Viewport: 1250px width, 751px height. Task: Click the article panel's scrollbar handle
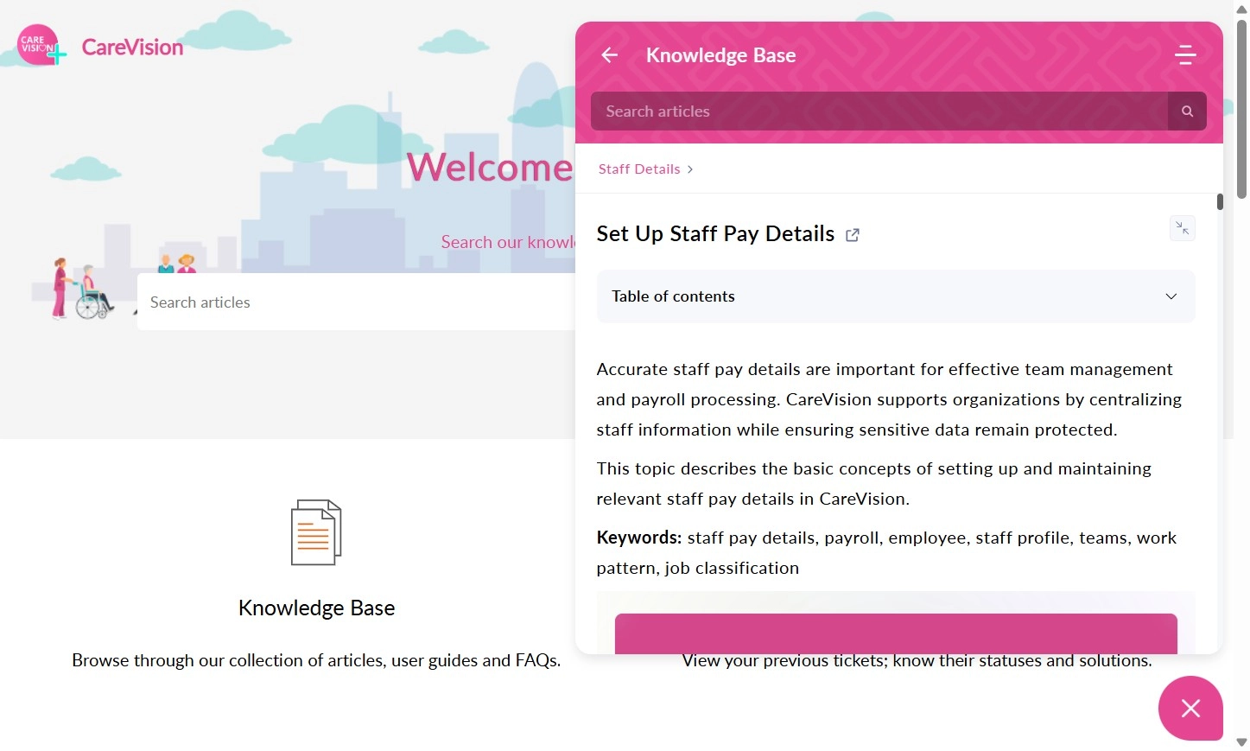click(1220, 202)
